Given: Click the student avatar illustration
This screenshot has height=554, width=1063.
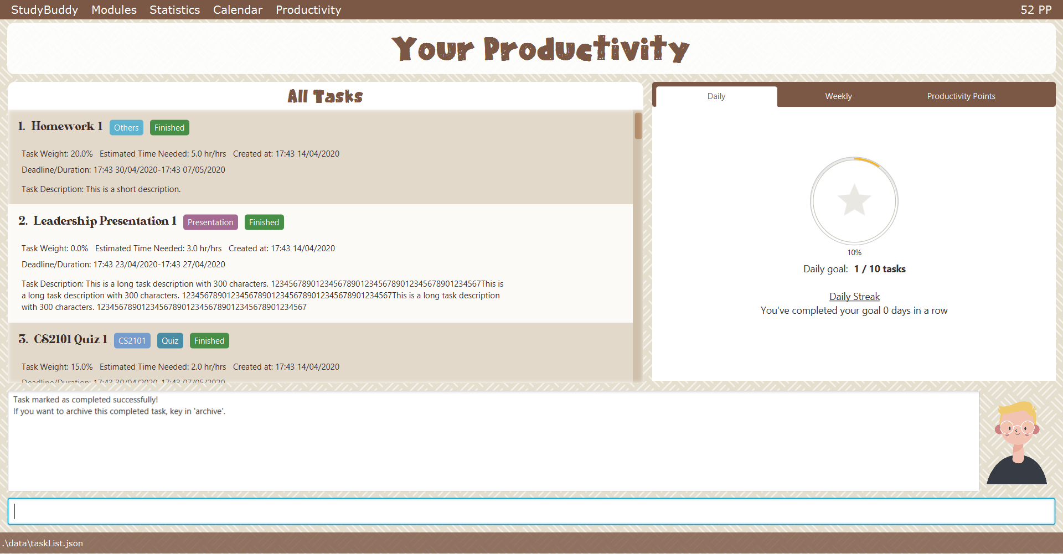Looking at the screenshot, I should pyautogui.click(x=1017, y=443).
